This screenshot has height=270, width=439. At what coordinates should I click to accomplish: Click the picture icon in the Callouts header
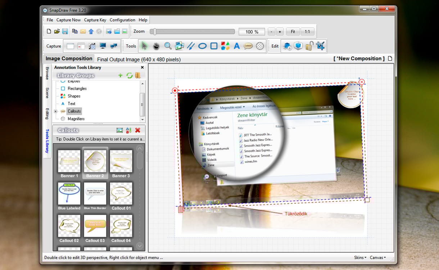pos(120,130)
